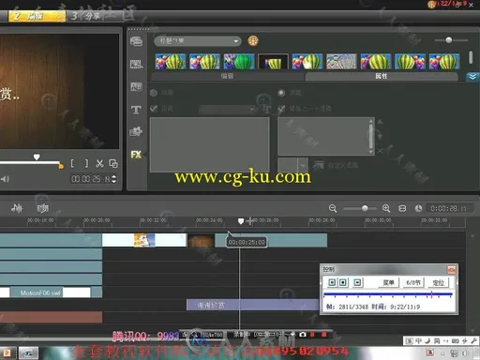Click the scissors split clip icon

99,163
